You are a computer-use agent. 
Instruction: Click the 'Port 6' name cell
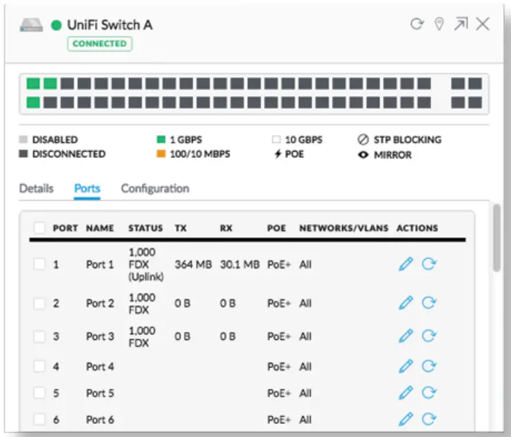pyautogui.click(x=100, y=420)
